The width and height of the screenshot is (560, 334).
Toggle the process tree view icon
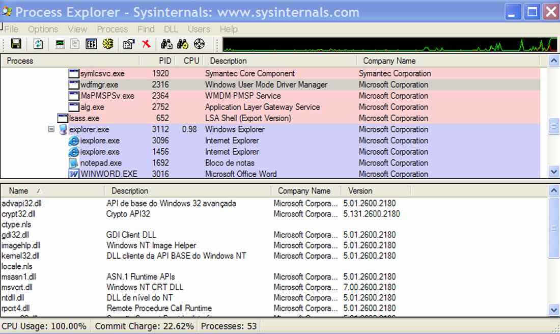click(x=75, y=44)
